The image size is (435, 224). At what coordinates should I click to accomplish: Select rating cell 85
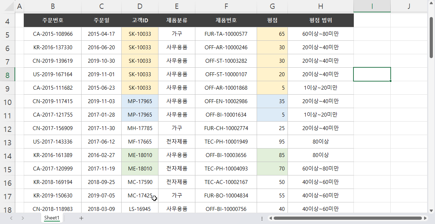click(x=272, y=155)
